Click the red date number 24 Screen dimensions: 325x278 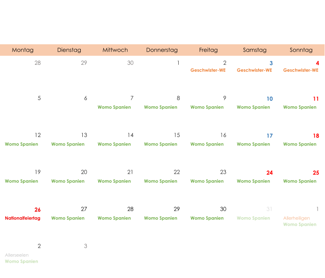pyautogui.click(x=269, y=173)
